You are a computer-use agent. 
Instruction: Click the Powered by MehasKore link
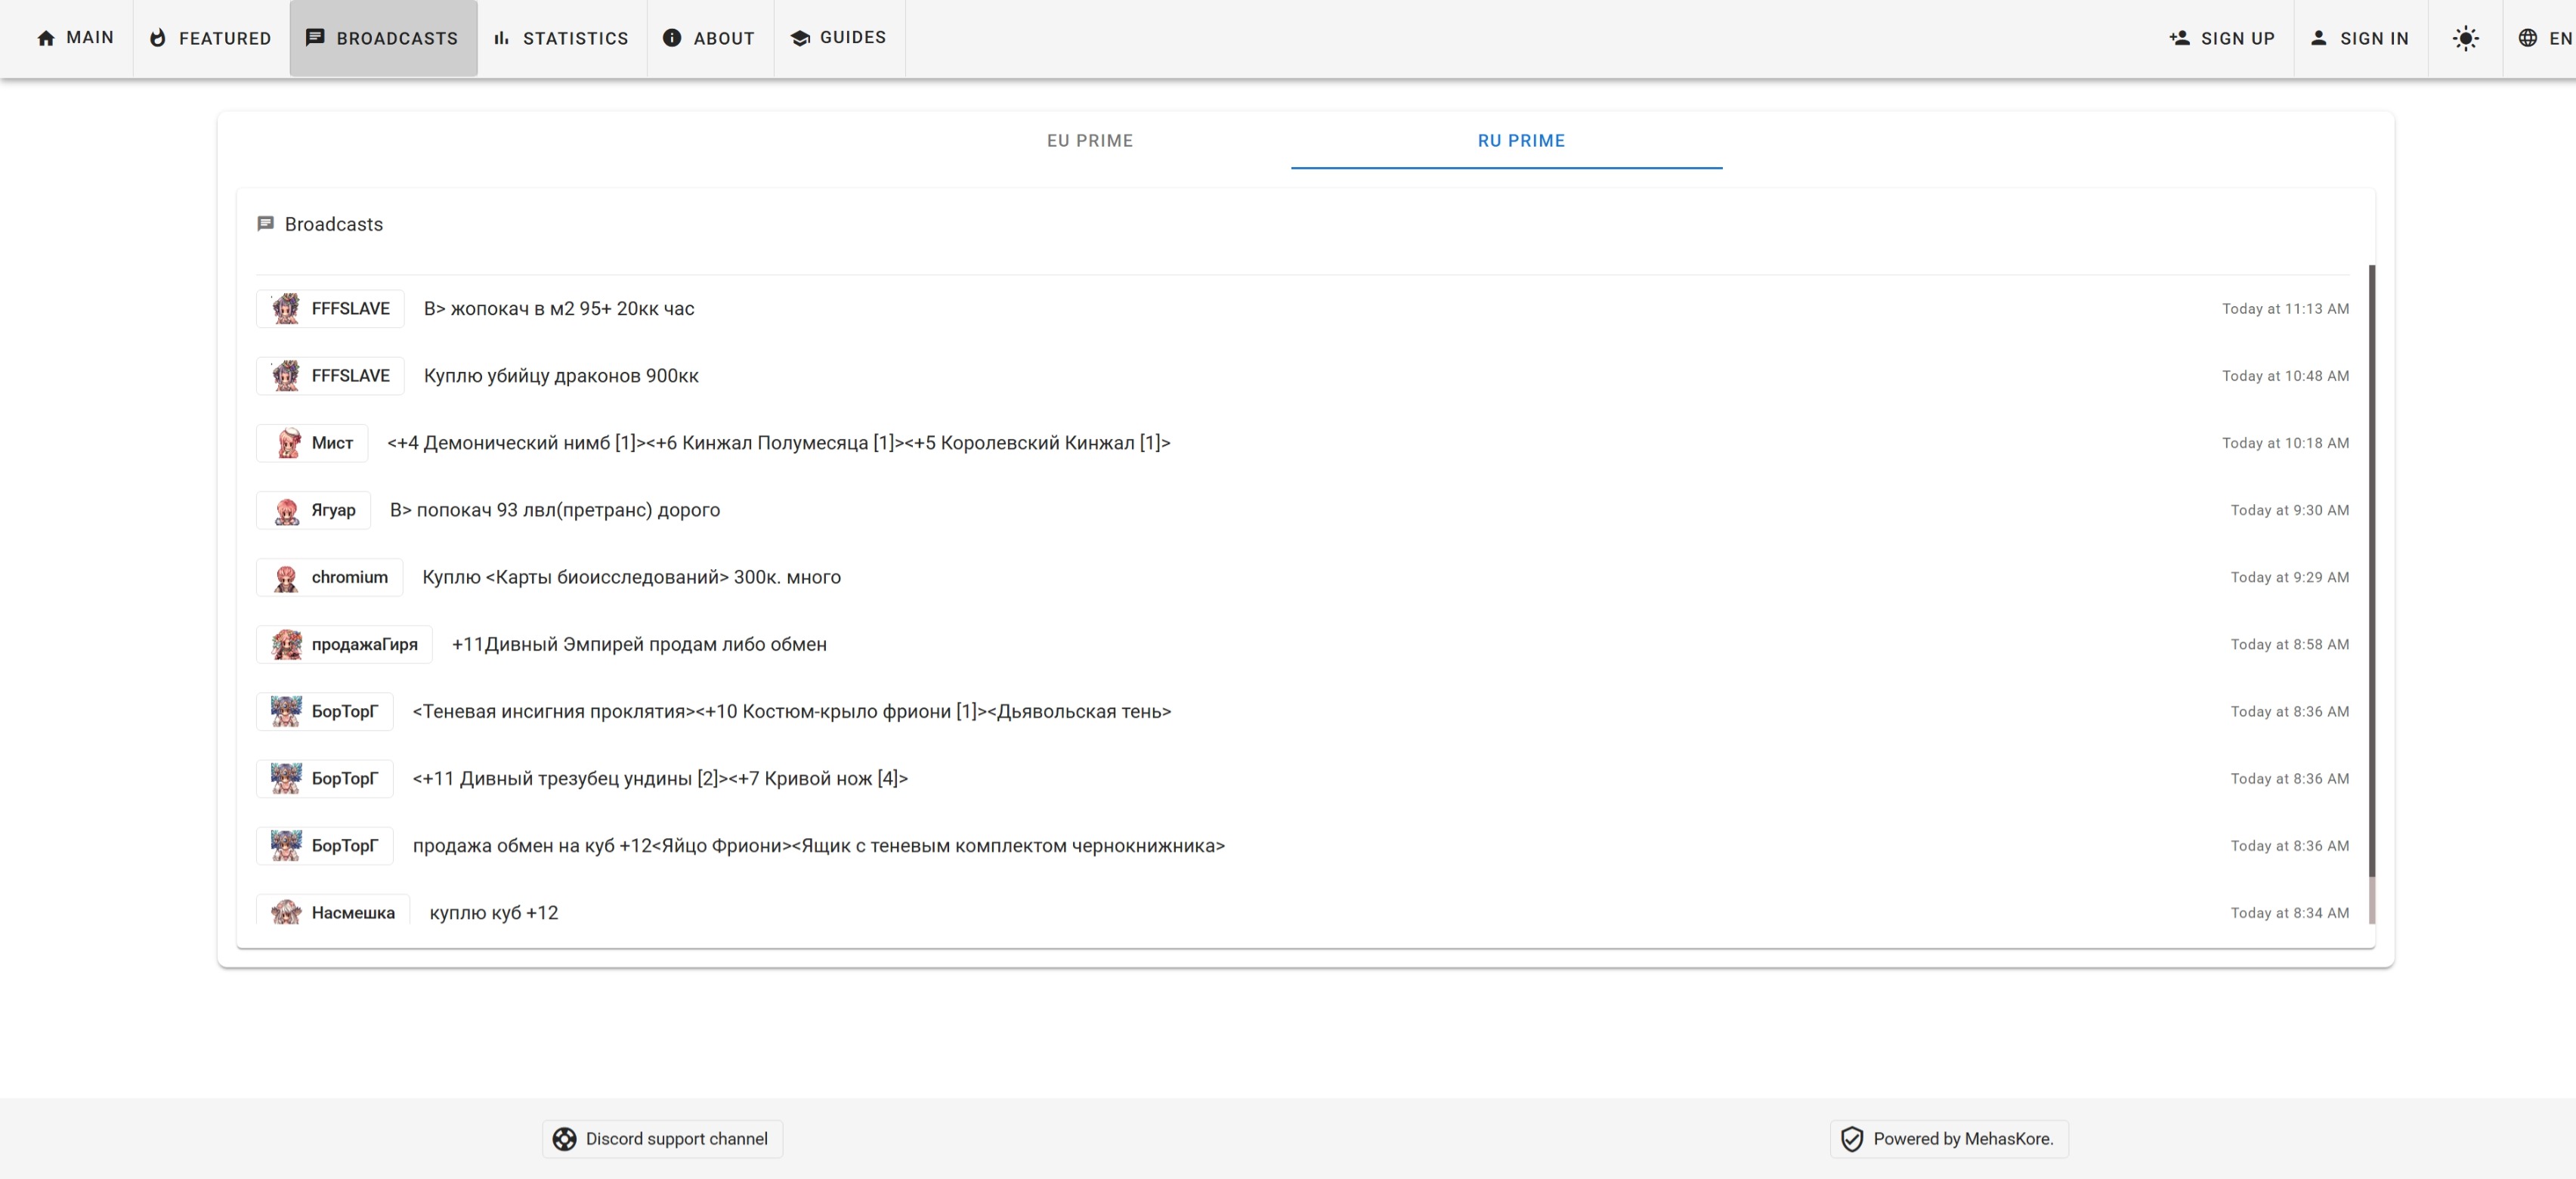(1948, 1139)
